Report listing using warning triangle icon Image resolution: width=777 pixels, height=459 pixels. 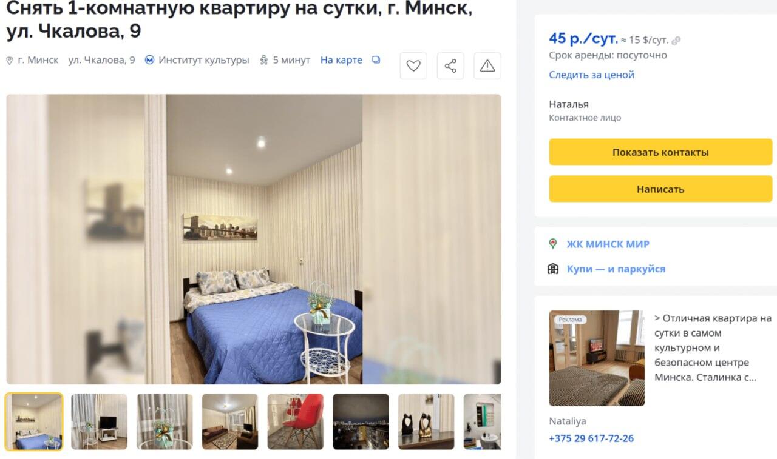(x=487, y=66)
